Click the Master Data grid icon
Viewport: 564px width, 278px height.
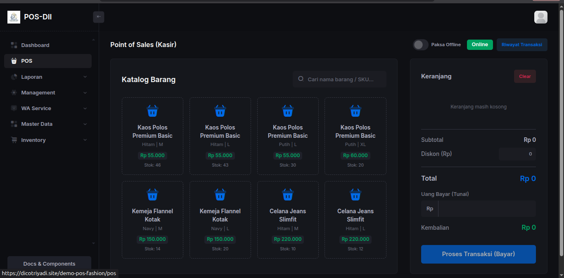click(x=14, y=124)
